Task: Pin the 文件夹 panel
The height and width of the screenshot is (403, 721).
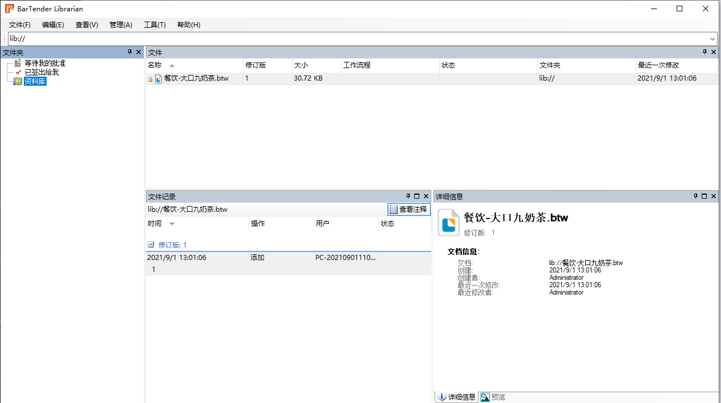Action: (130, 52)
